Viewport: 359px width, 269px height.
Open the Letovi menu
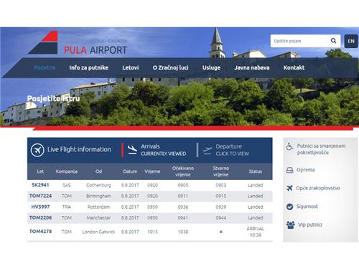[x=131, y=67]
